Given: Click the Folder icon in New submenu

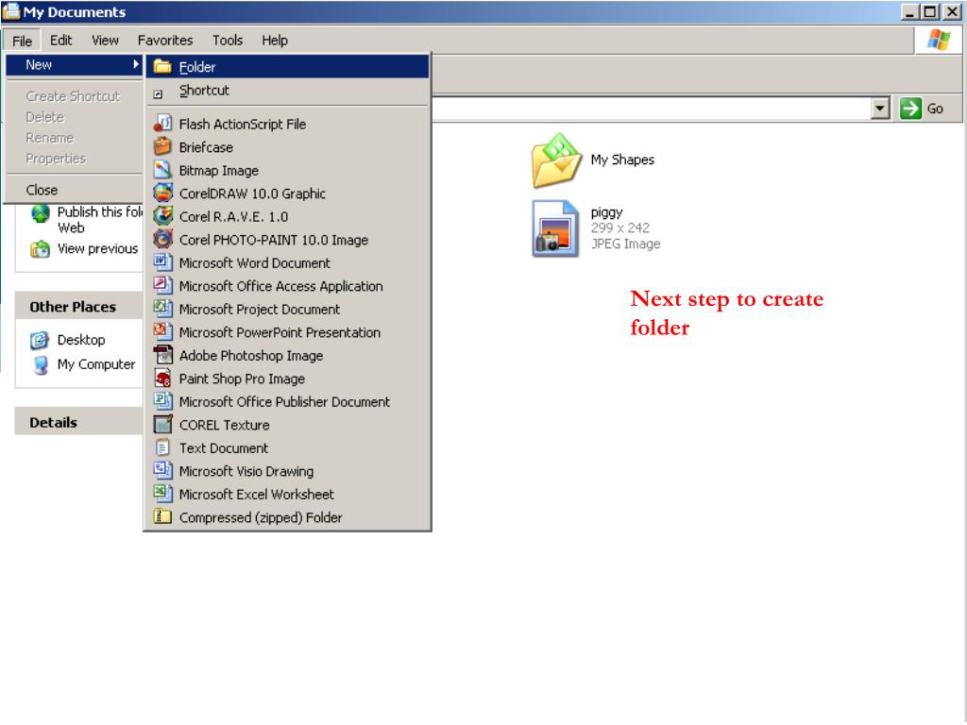Looking at the screenshot, I should click(x=162, y=66).
